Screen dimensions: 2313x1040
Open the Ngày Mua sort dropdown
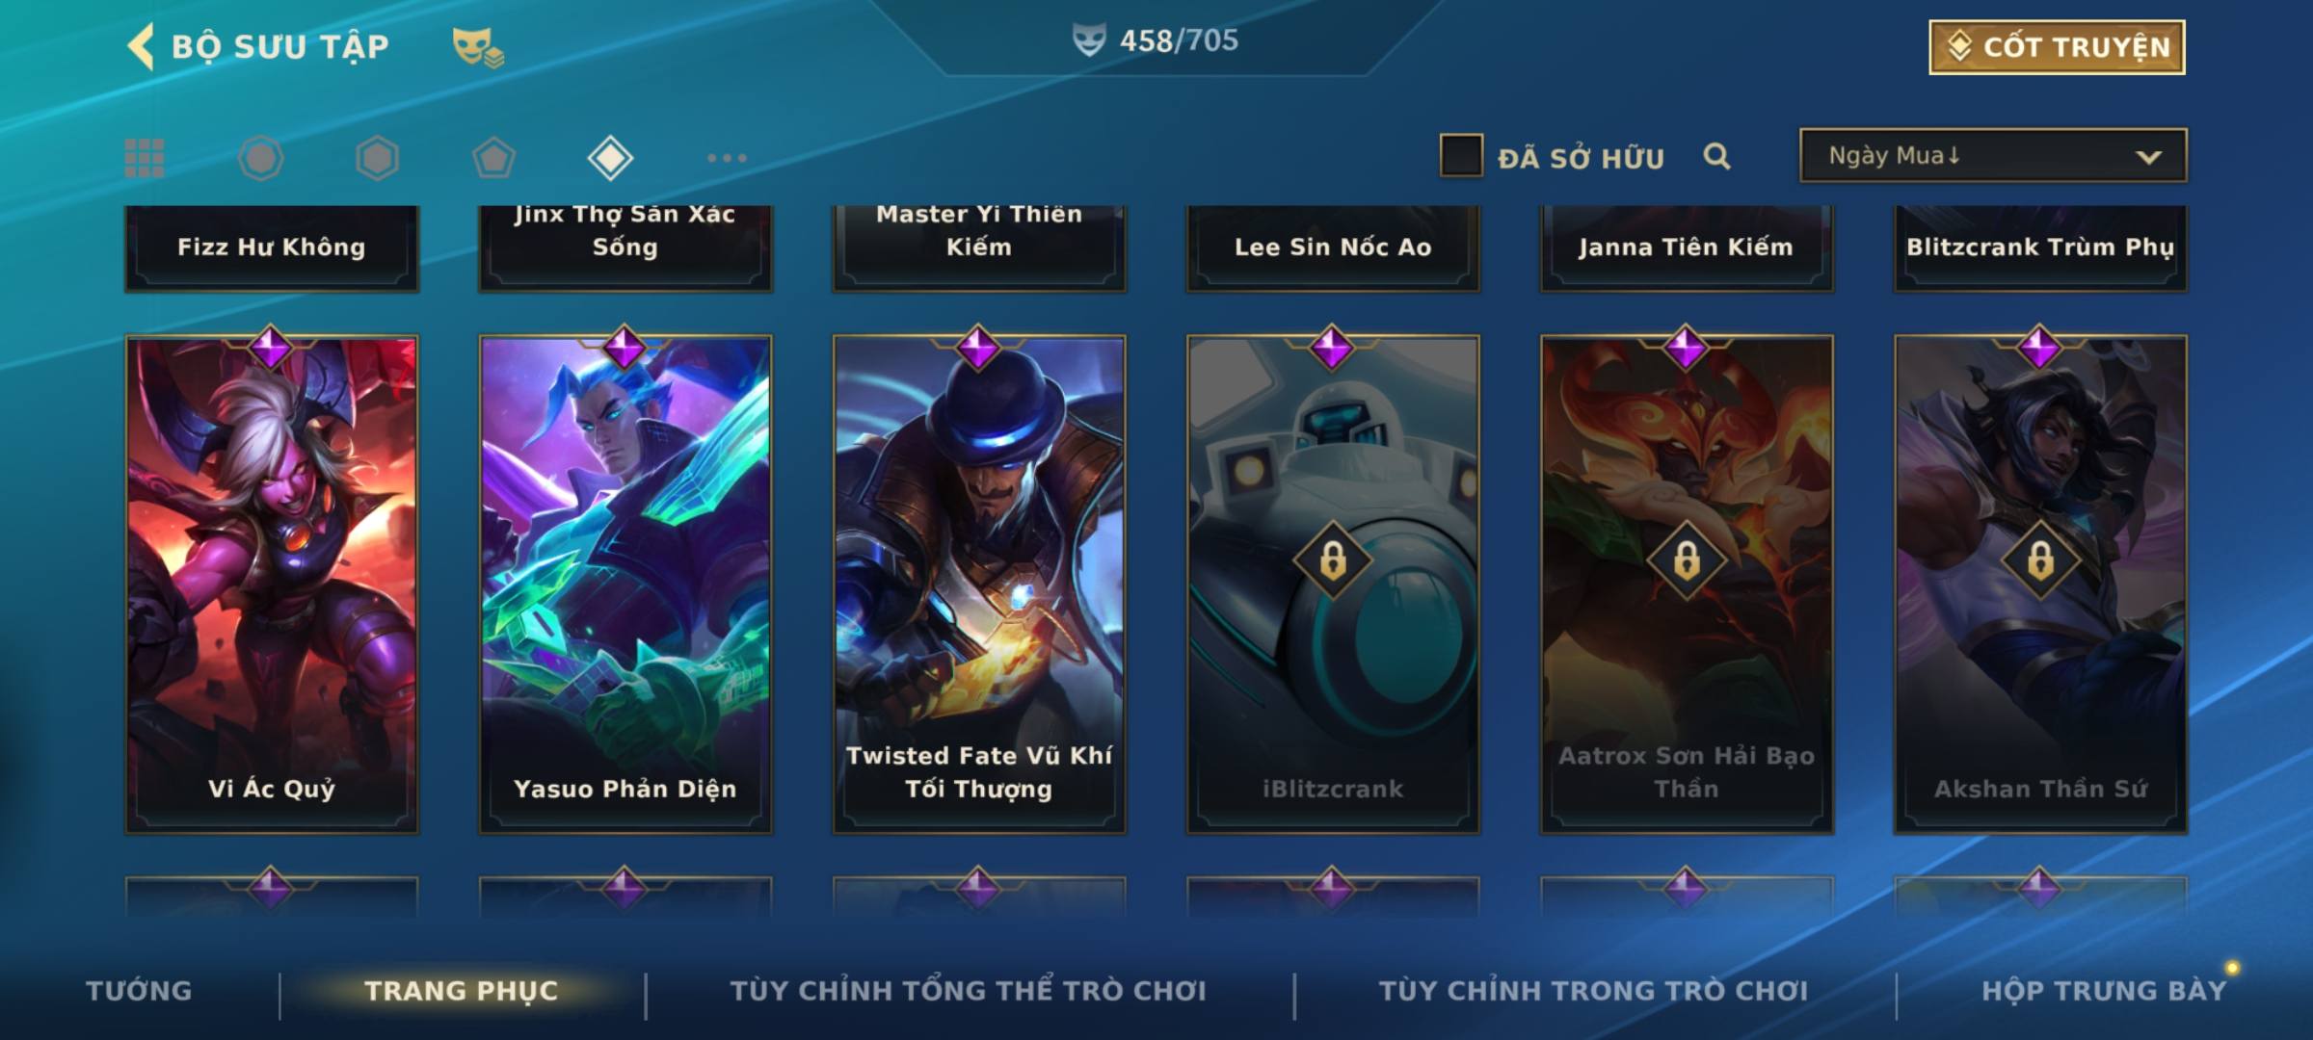(1993, 156)
